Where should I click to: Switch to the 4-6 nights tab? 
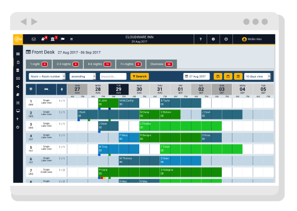click(x=99, y=64)
